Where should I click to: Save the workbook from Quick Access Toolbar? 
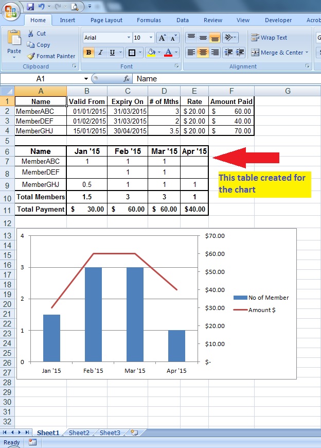[x=30, y=6]
